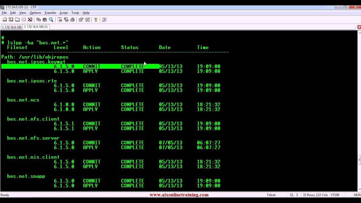This screenshot has width=361, height=203.
Task: Click the CRT application icon in title bar
Action: pyautogui.click(x=2, y=7)
